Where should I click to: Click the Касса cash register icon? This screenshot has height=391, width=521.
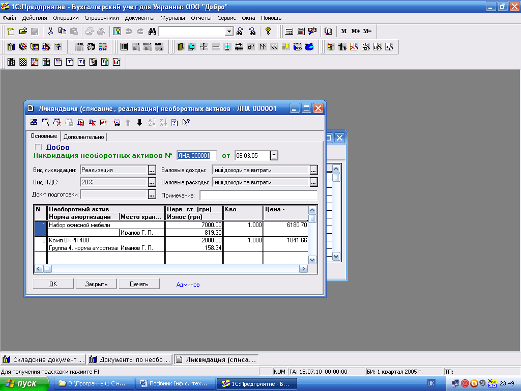(297, 46)
